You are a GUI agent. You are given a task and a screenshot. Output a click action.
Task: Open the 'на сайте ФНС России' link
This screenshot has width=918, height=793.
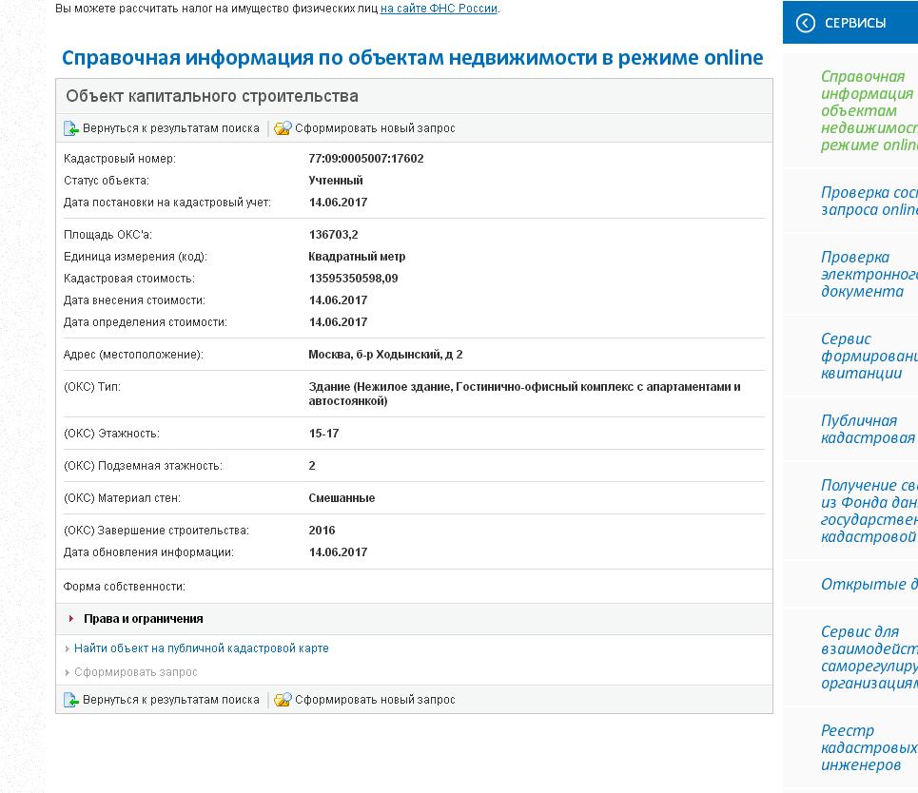[439, 9]
